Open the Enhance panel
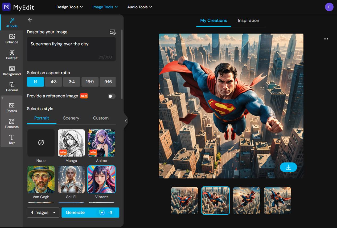 [x=11, y=39]
